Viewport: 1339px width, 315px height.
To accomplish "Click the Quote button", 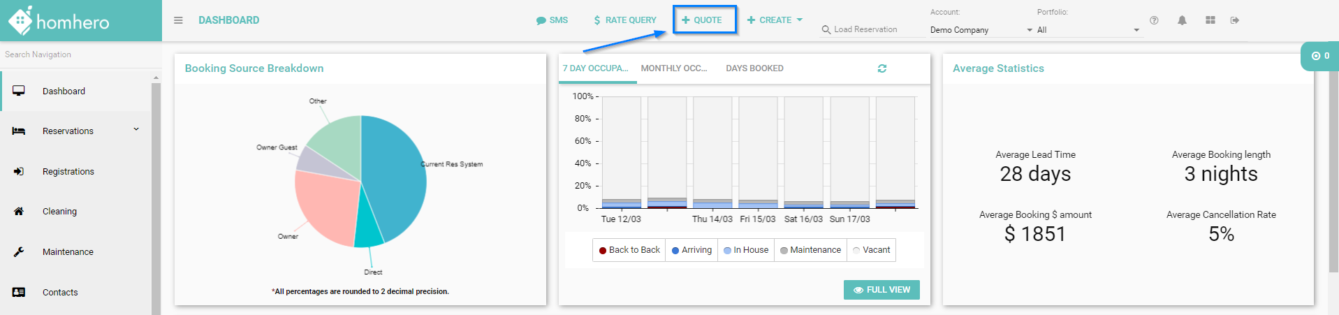I will pos(703,20).
